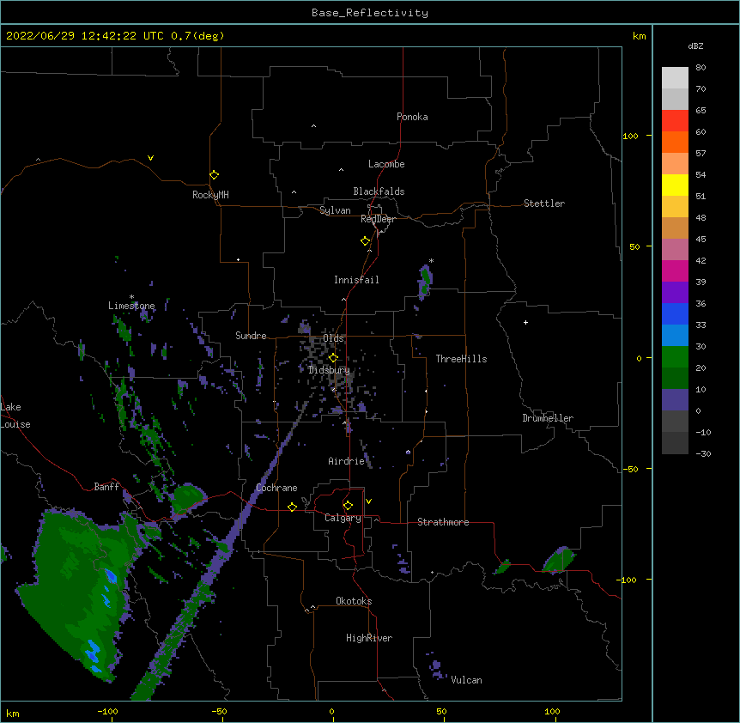Pick the top light gray swatch below 80
Screen dimensions: 740x723
pyautogui.click(x=675, y=78)
